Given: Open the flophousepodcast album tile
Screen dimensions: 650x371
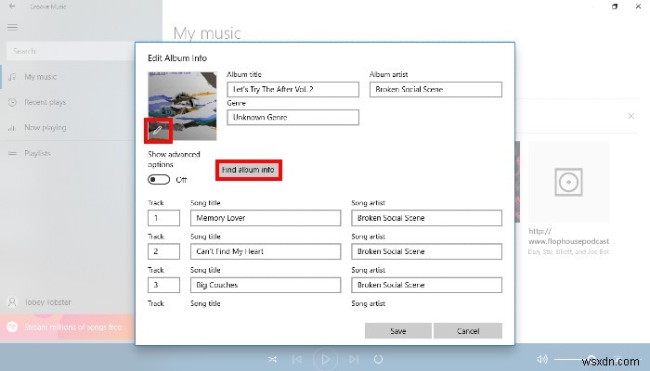Looking at the screenshot, I should coord(568,198).
